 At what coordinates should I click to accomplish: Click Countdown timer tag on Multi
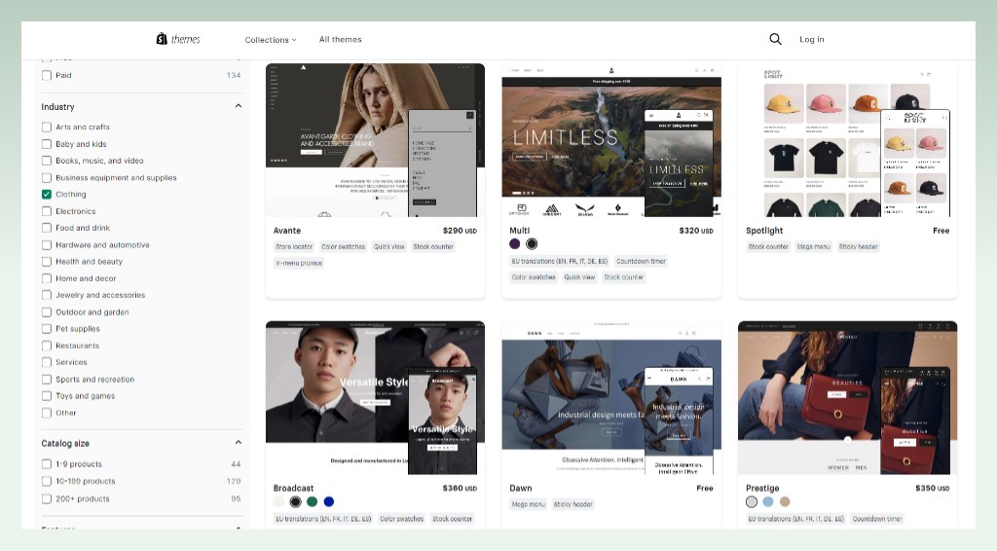click(641, 261)
